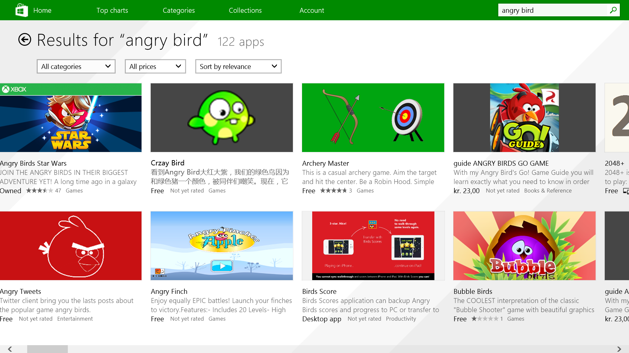Open Top charts in navigation bar

pyautogui.click(x=112, y=10)
